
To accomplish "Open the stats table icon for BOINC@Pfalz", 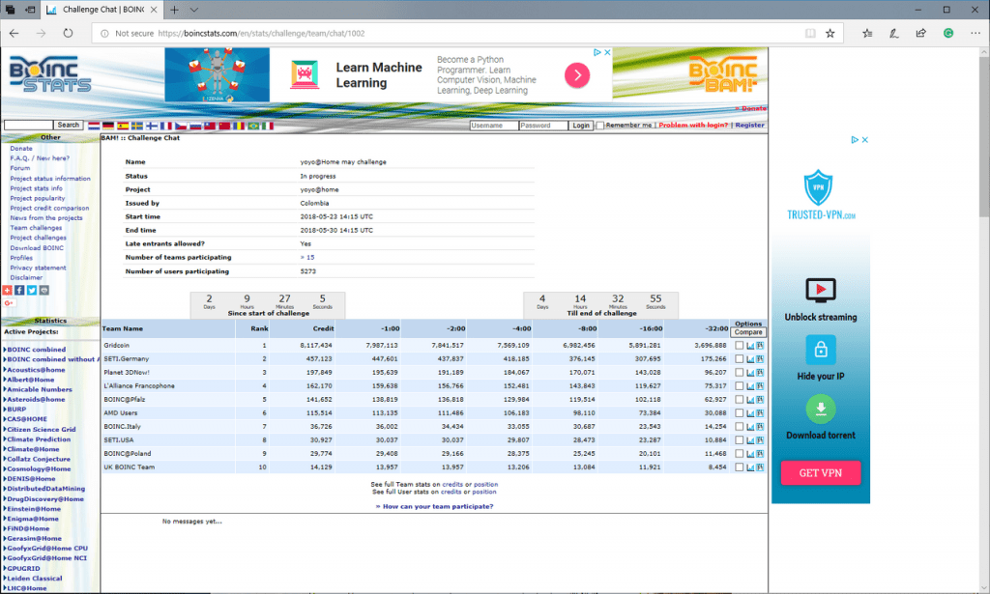I will (x=760, y=399).
